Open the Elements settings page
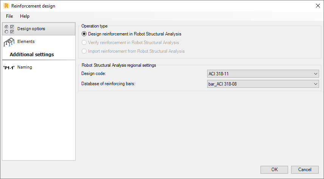Screen dimensions: 324x179 point(26,41)
